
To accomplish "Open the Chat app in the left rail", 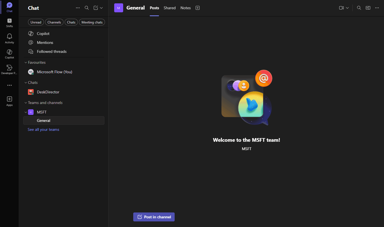I will pos(10,7).
